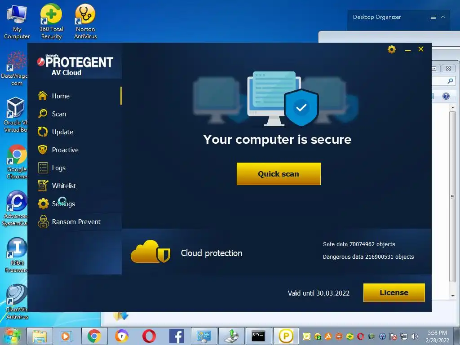Click the secure monitor shield illustration

coord(283,98)
